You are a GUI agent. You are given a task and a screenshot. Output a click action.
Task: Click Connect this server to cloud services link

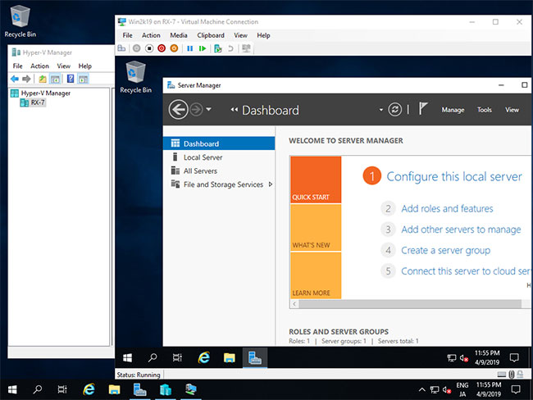tap(466, 271)
